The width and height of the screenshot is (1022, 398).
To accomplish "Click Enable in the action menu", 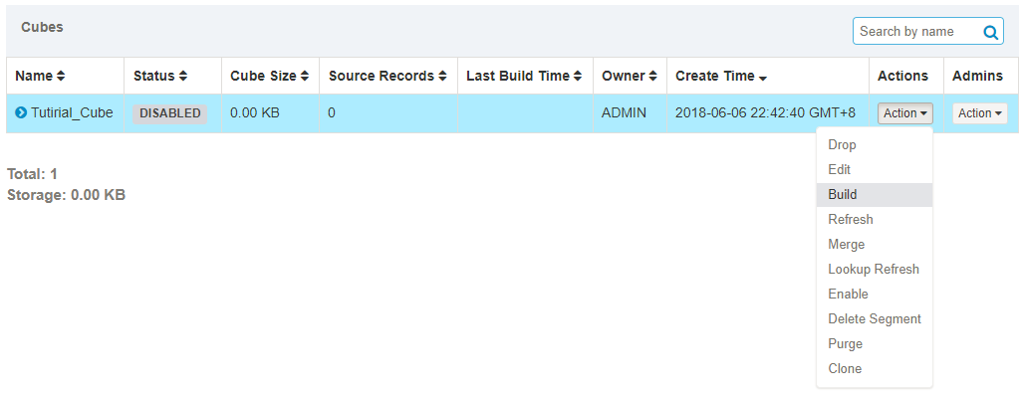I will click(848, 295).
